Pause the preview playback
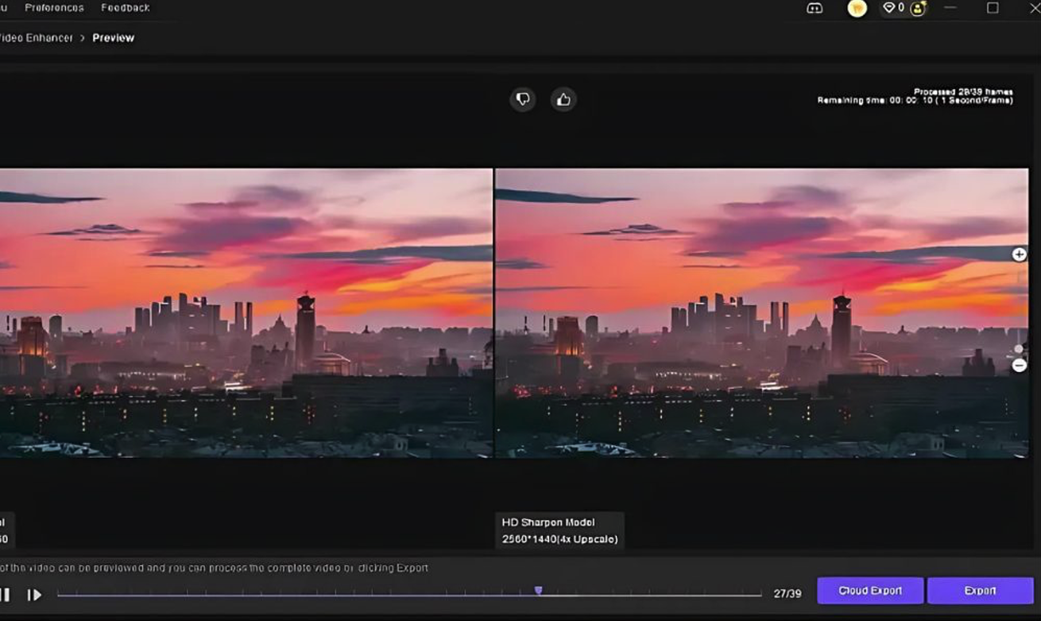Viewport: 1041px width, 621px height. point(5,595)
